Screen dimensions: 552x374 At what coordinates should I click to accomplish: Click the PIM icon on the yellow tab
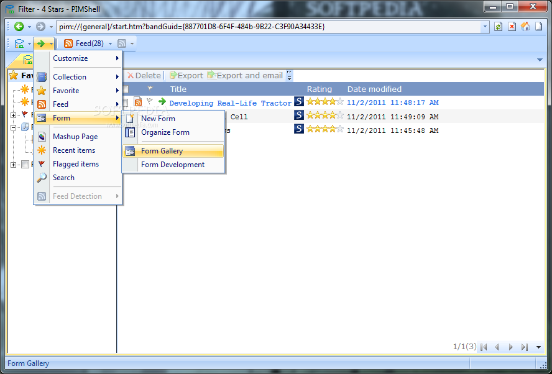pyautogui.click(x=27, y=60)
